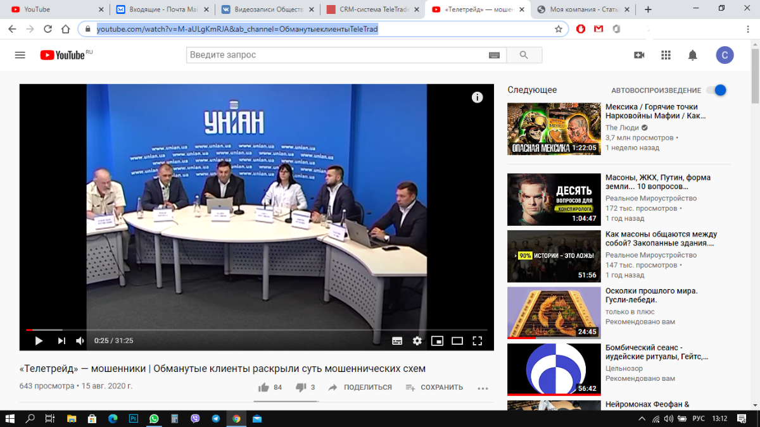
Task: Open YouTube notifications bell
Action: point(692,55)
